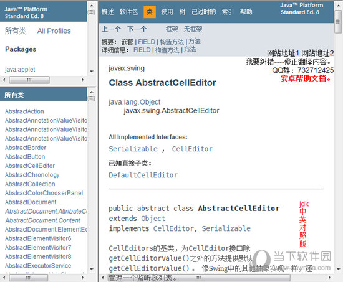Open the java.lang.Object link
The height and width of the screenshot is (282, 343).
(x=135, y=102)
